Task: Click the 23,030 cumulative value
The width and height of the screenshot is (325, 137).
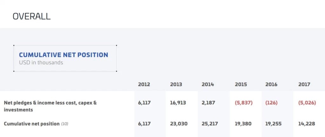Action: pos(179,124)
